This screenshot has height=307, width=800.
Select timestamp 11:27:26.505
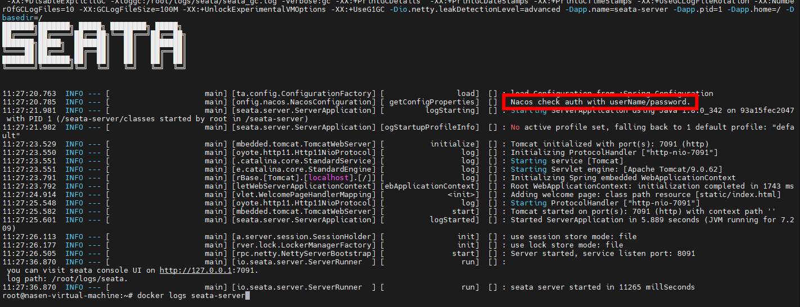29,254
